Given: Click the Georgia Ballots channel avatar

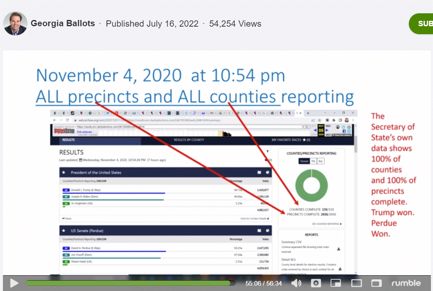Looking at the screenshot, I should pos(15,23).
